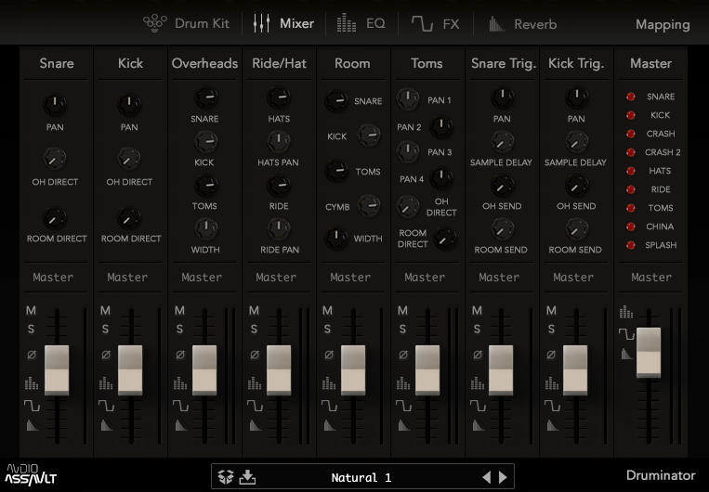Mute the Kick channel

click(105, 310)
